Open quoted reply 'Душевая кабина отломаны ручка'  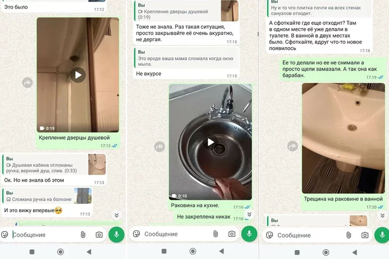point(54,165)
